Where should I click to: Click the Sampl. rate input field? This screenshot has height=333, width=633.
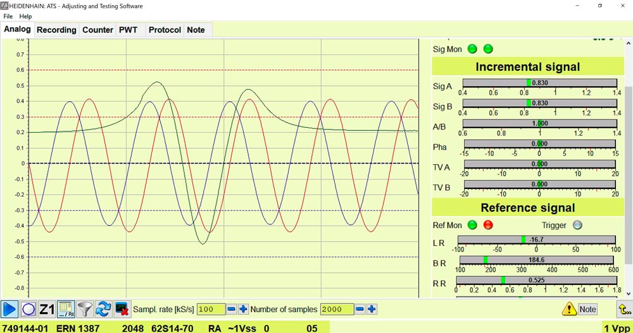tap(211, 309)
